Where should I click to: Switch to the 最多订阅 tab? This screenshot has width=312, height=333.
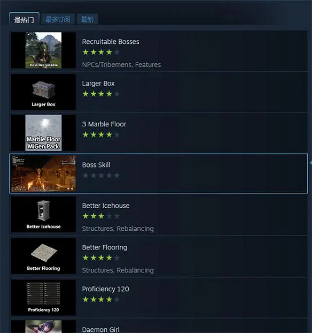(58, 19)
